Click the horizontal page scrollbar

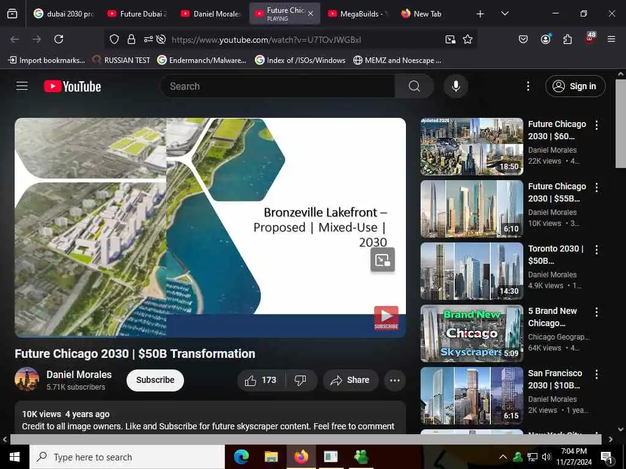point(306,439)
